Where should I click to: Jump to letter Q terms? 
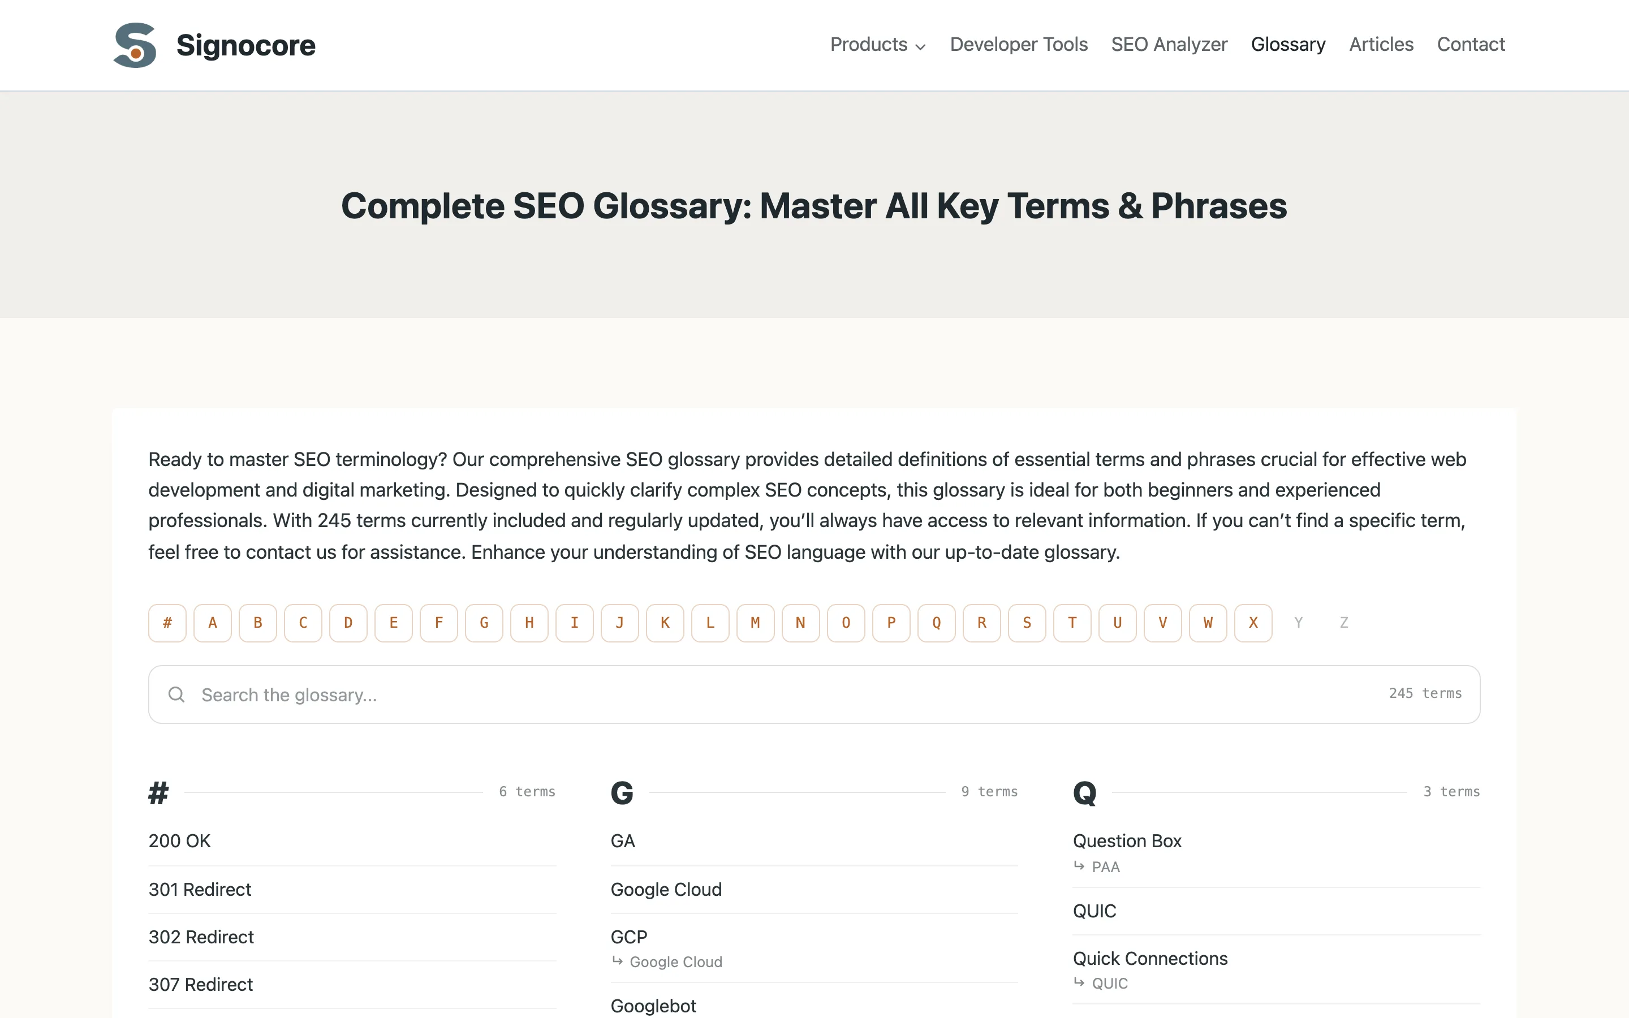click(x=936, y=623)
